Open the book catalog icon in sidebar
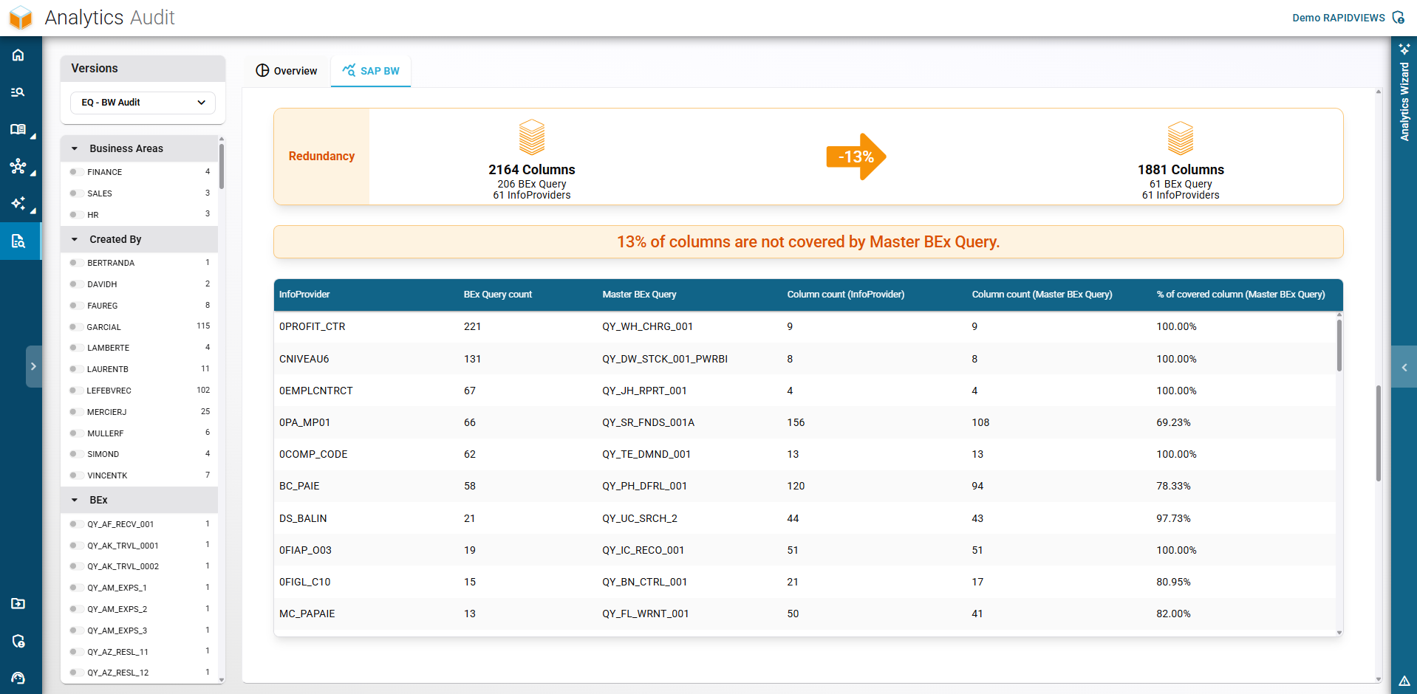Screen dimensions: 1417x694 point(18,129)
